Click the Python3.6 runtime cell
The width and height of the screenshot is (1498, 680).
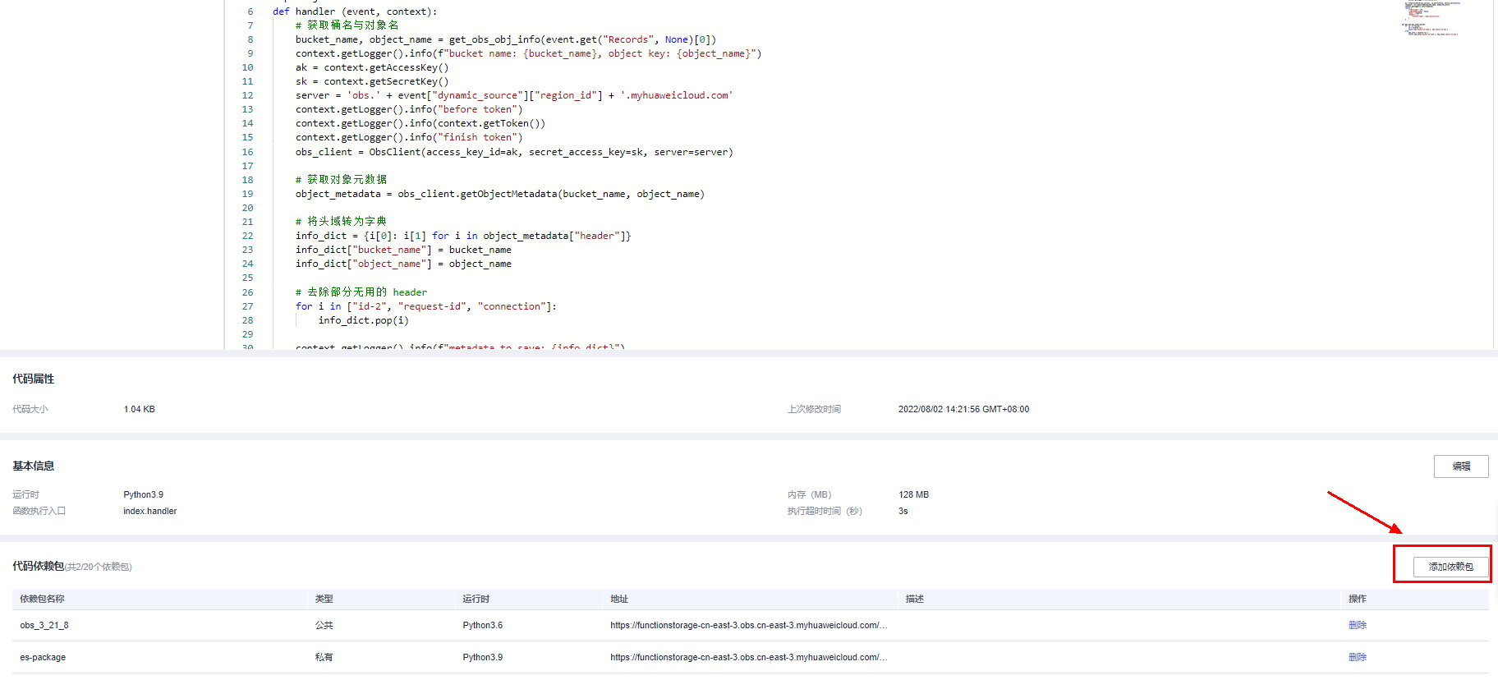pyautogui.click(x=483, y=626)
